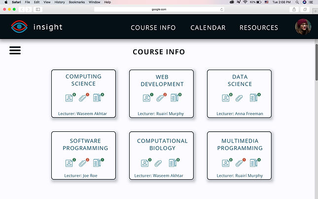Open Multimedia Programming notes document icon

coord(253,163)
